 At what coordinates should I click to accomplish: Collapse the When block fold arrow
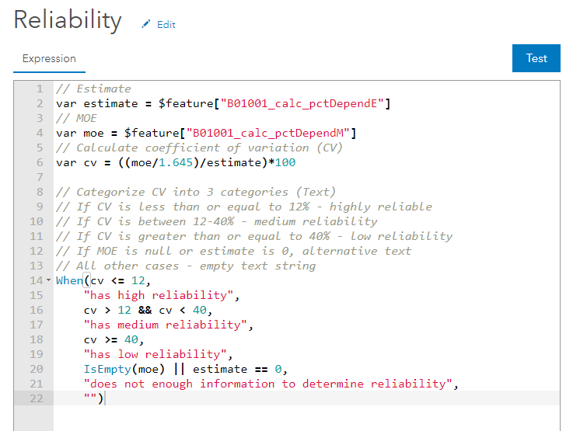(x=48, y=280)
